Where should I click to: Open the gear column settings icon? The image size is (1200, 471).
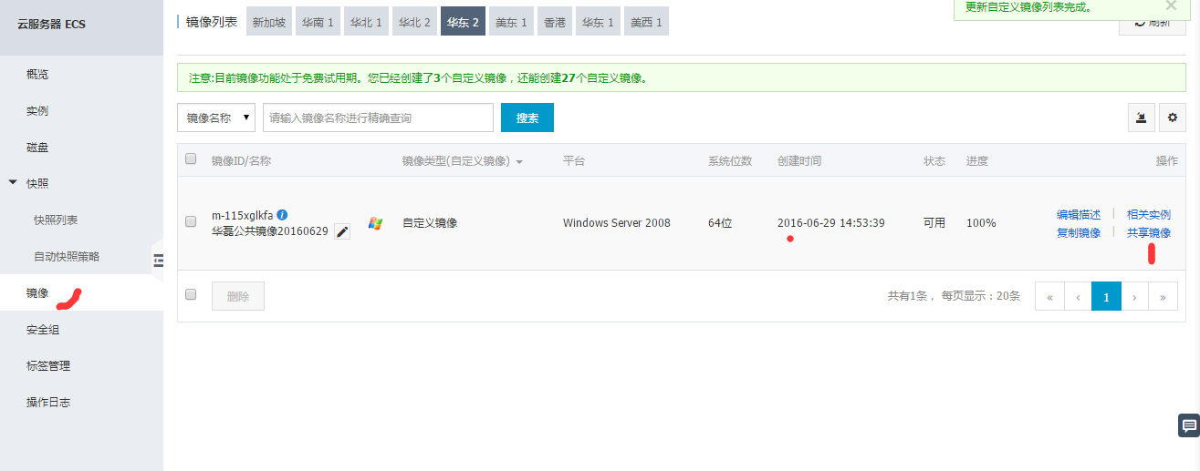tap(1173, 118)
